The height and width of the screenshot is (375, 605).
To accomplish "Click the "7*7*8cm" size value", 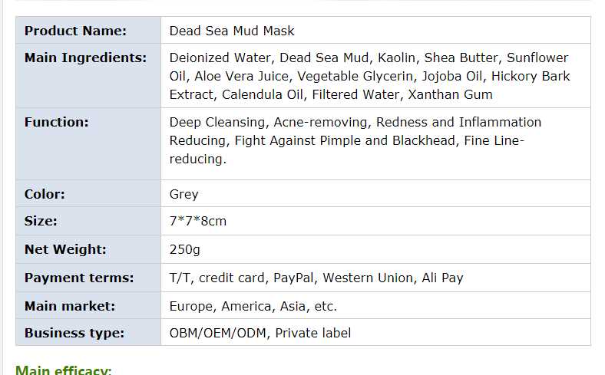I will 197,222.
